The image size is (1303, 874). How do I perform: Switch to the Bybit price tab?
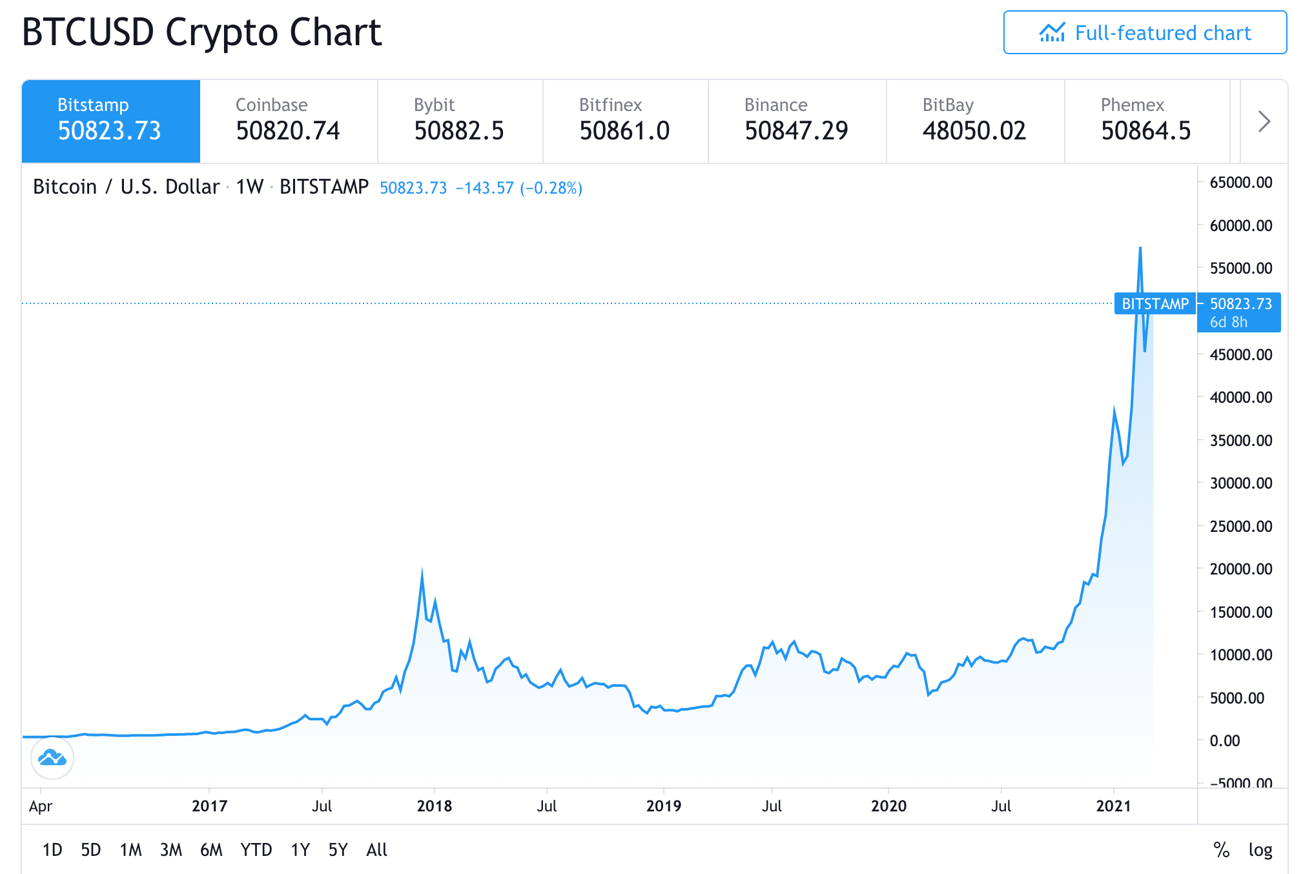pyautogui.click(x=460, y=121)
